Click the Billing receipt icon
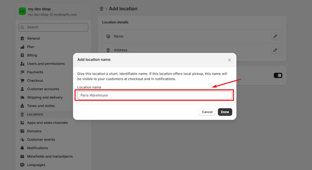 tap(22, 55)
